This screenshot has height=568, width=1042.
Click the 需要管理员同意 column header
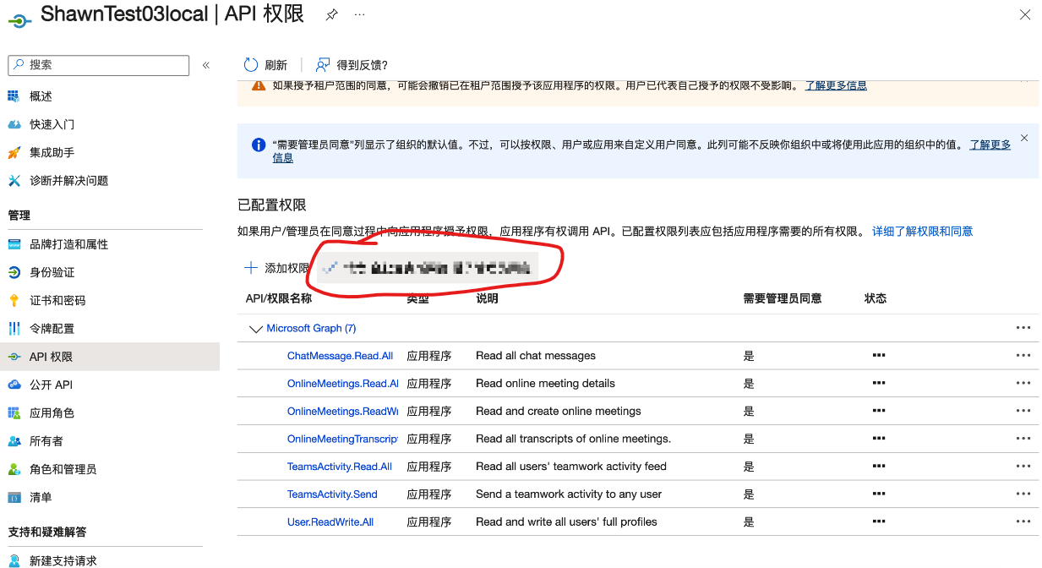point(783,298)
